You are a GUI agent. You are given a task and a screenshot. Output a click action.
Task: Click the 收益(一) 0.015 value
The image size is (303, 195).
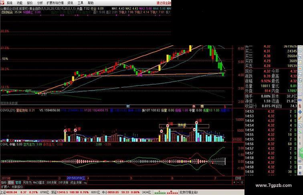point(266,106)
